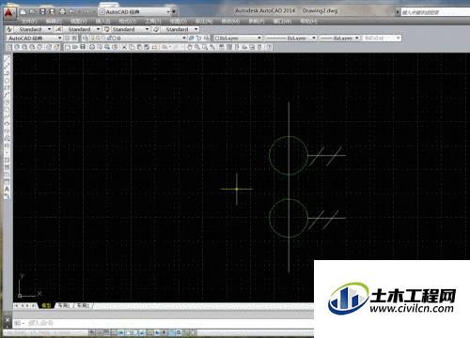
Task: Open the ByLayer linetype dropdown
Action: click(290, 38)
